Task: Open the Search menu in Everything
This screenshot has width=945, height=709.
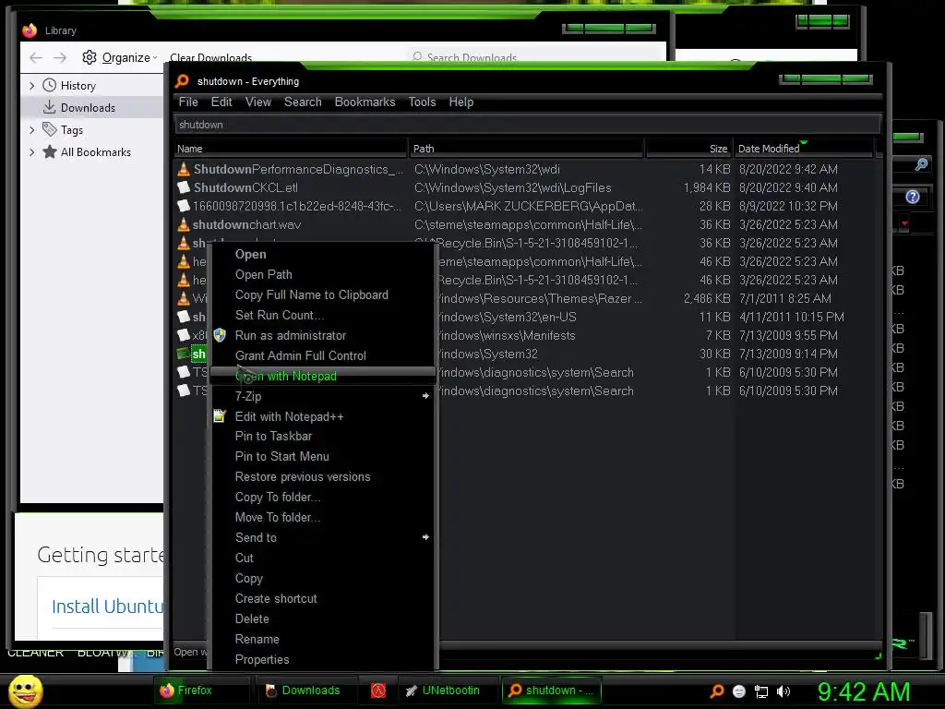Action: tap(303, 102)
